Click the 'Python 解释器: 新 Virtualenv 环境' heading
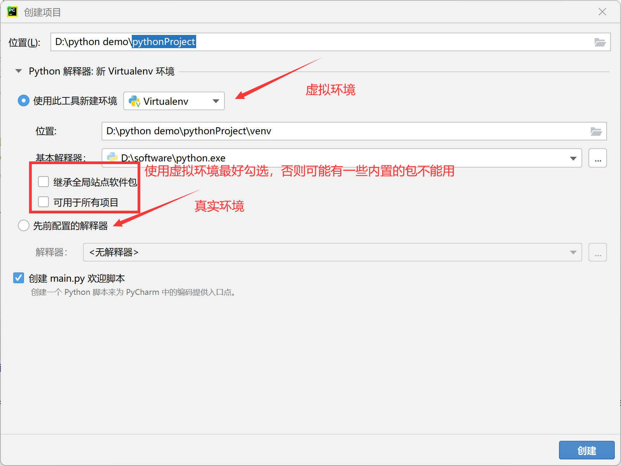 (x=102, y=71)
